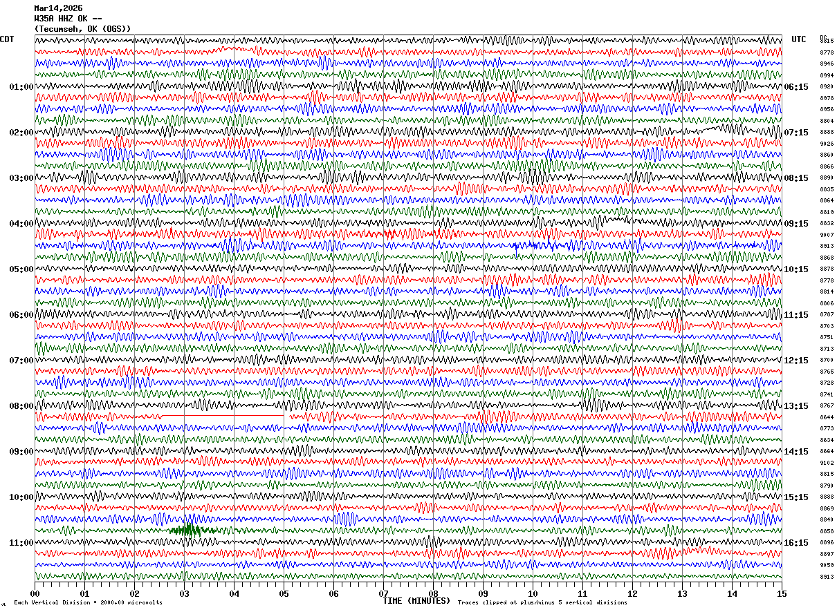This screenshot has height=612, width=837.
Task: Click the TIME (MINUTES) axis title
Action: tap(416, 601)
